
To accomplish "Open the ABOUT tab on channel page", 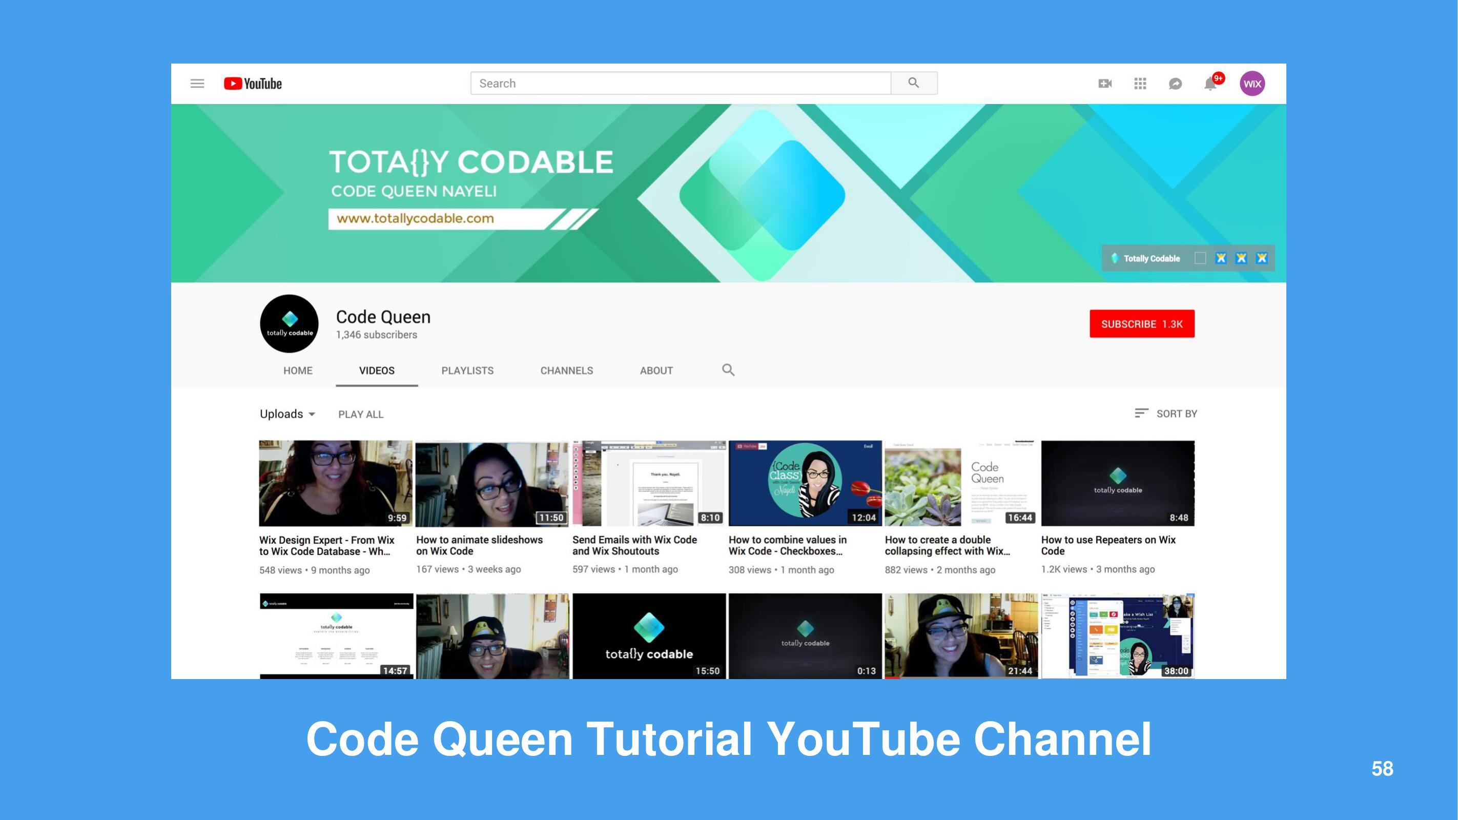I will (657, 371).
